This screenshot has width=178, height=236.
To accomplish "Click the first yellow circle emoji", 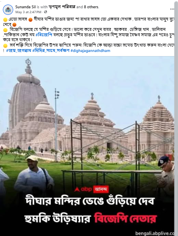I will coord(5,20).
